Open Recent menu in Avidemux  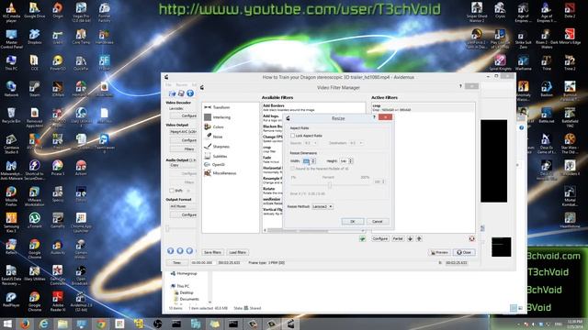182,84
